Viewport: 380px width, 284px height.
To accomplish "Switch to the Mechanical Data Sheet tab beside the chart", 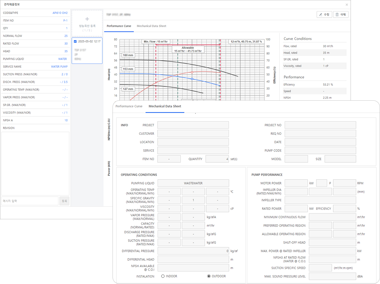I will [x=151, y=26].
